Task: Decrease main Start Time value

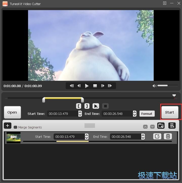Action: tap(80, 115)
